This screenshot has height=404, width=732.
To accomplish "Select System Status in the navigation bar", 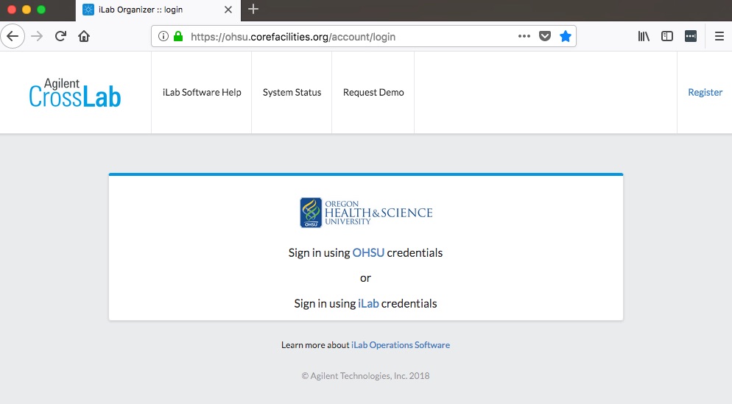I will (x=292, y=93).
